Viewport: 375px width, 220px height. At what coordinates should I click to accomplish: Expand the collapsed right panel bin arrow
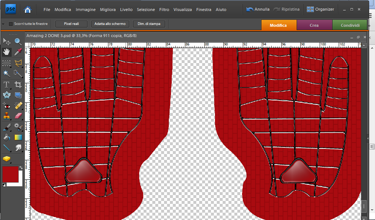coord(368,138)
